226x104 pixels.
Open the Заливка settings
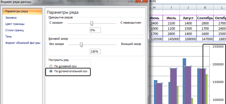[11, 18]
